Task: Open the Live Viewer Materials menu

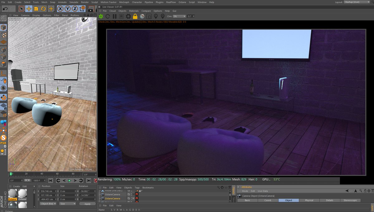Action: [134, 11]
